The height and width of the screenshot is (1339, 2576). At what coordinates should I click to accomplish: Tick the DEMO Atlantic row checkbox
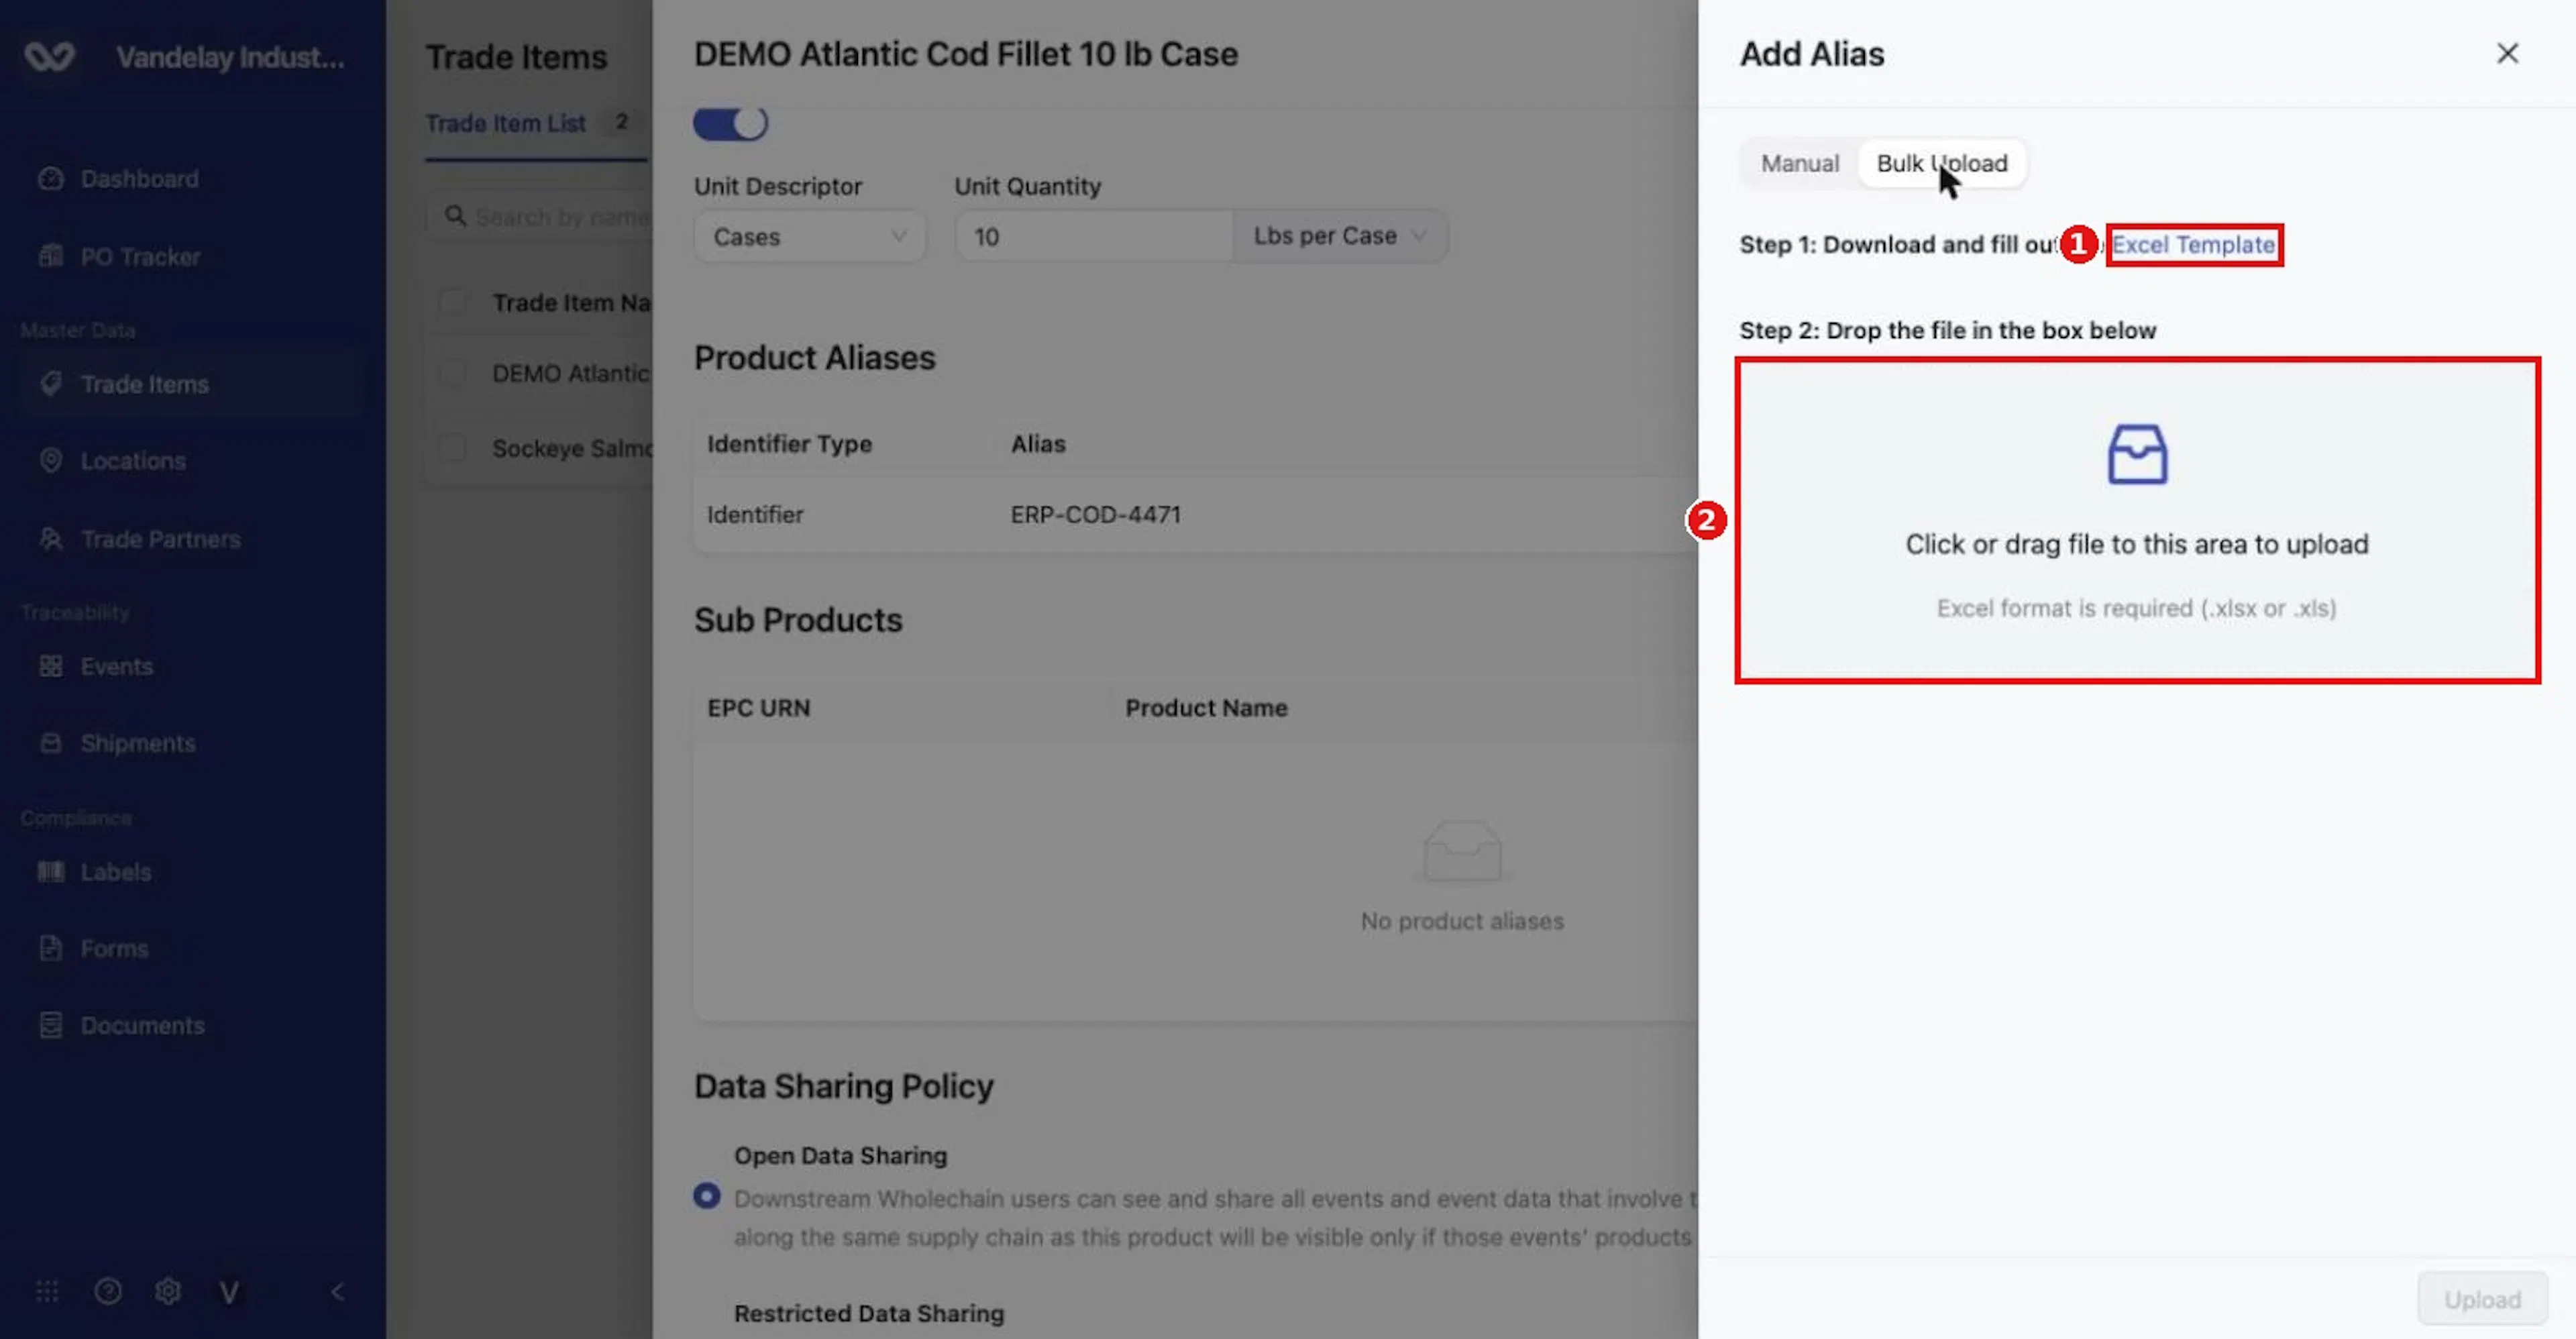coord(452,373)
